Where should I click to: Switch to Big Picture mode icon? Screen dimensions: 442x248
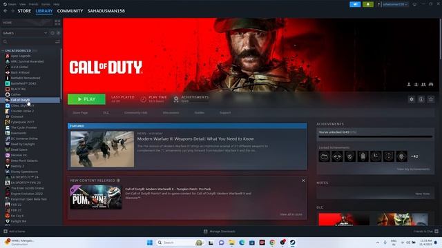[414, 4]
